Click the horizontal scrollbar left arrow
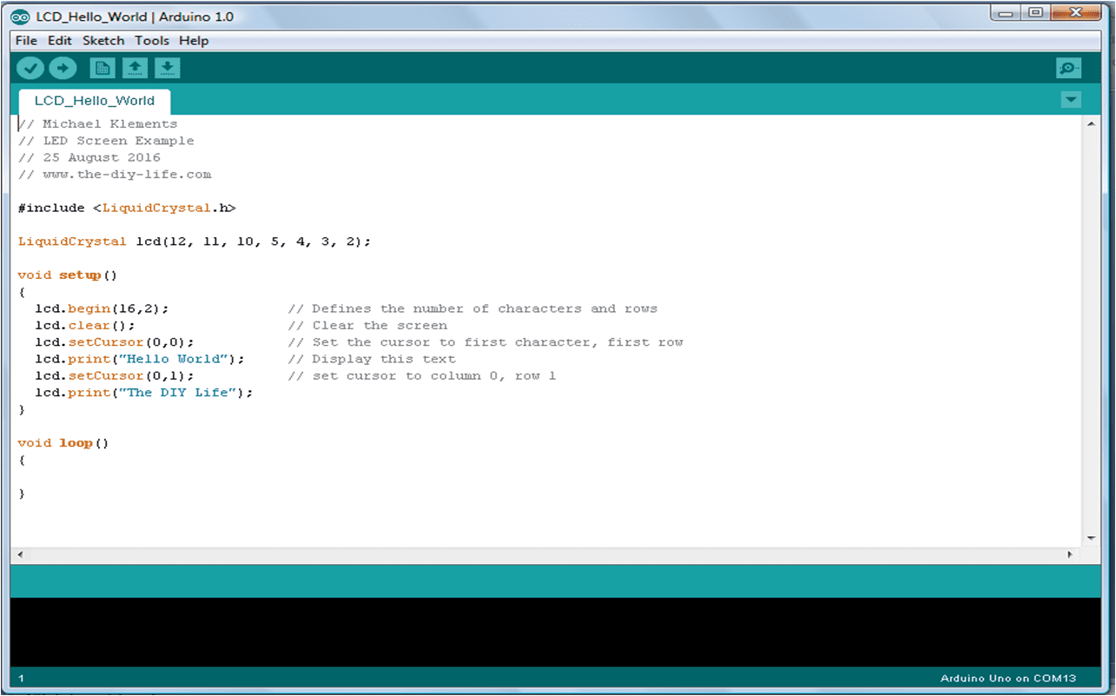The image size is (1116, 696). tap(20, 554)
